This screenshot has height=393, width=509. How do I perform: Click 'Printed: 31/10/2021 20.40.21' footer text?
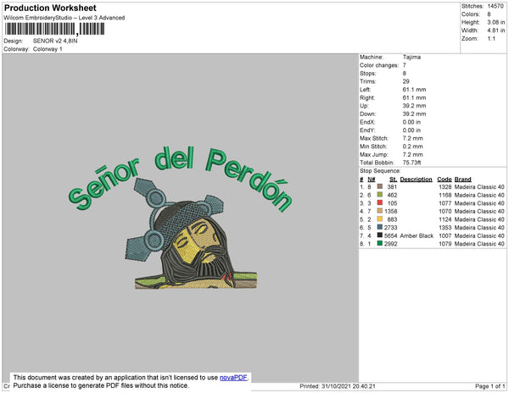point(338,386)
